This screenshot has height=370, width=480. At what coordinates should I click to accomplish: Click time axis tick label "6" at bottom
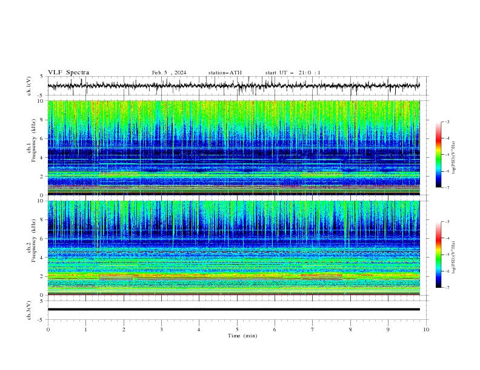(275, 329)
